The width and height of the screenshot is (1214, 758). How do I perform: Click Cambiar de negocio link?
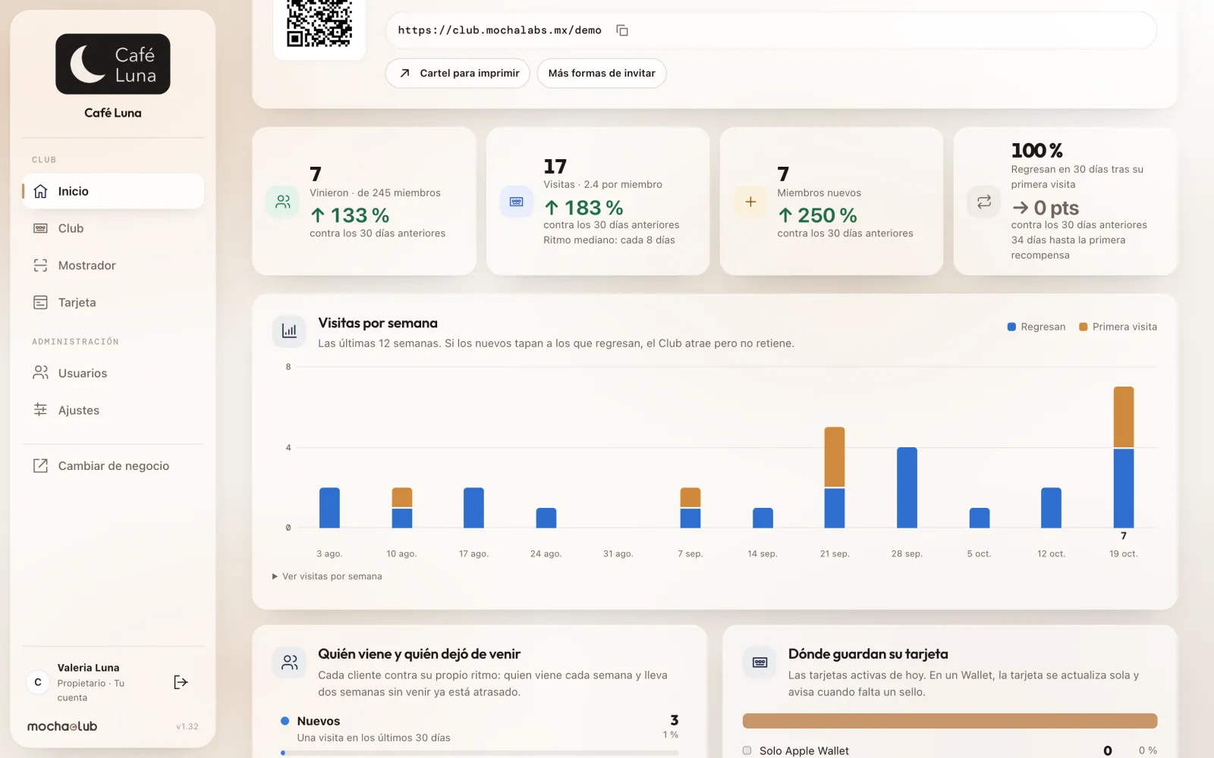(x=113, y=466)
